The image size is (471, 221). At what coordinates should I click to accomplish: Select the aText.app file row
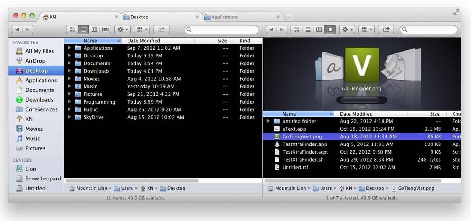362,129
